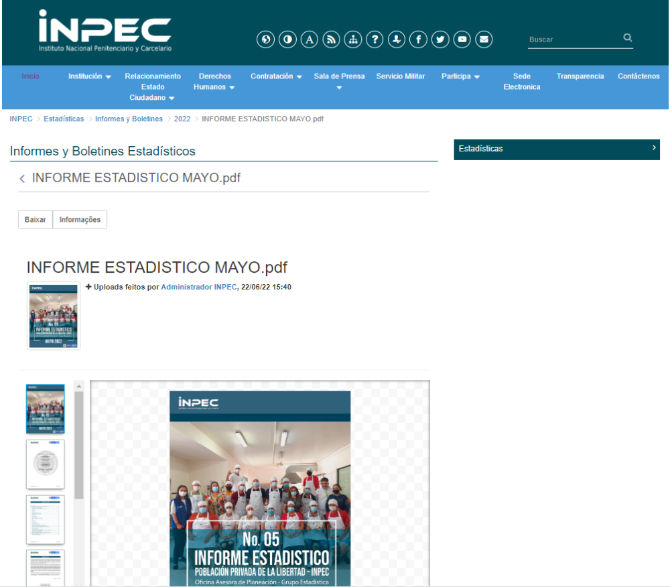Click the Baixar download button
The height and width of the screenshot is (587, 670).
pos(36,220)
